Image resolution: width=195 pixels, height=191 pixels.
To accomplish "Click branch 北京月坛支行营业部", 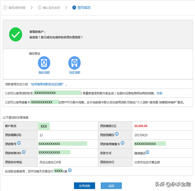I will click(x=147, y=162).
